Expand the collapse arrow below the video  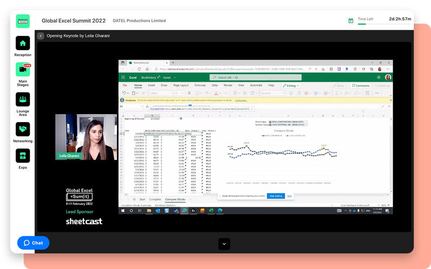click(x=224, y=244)
